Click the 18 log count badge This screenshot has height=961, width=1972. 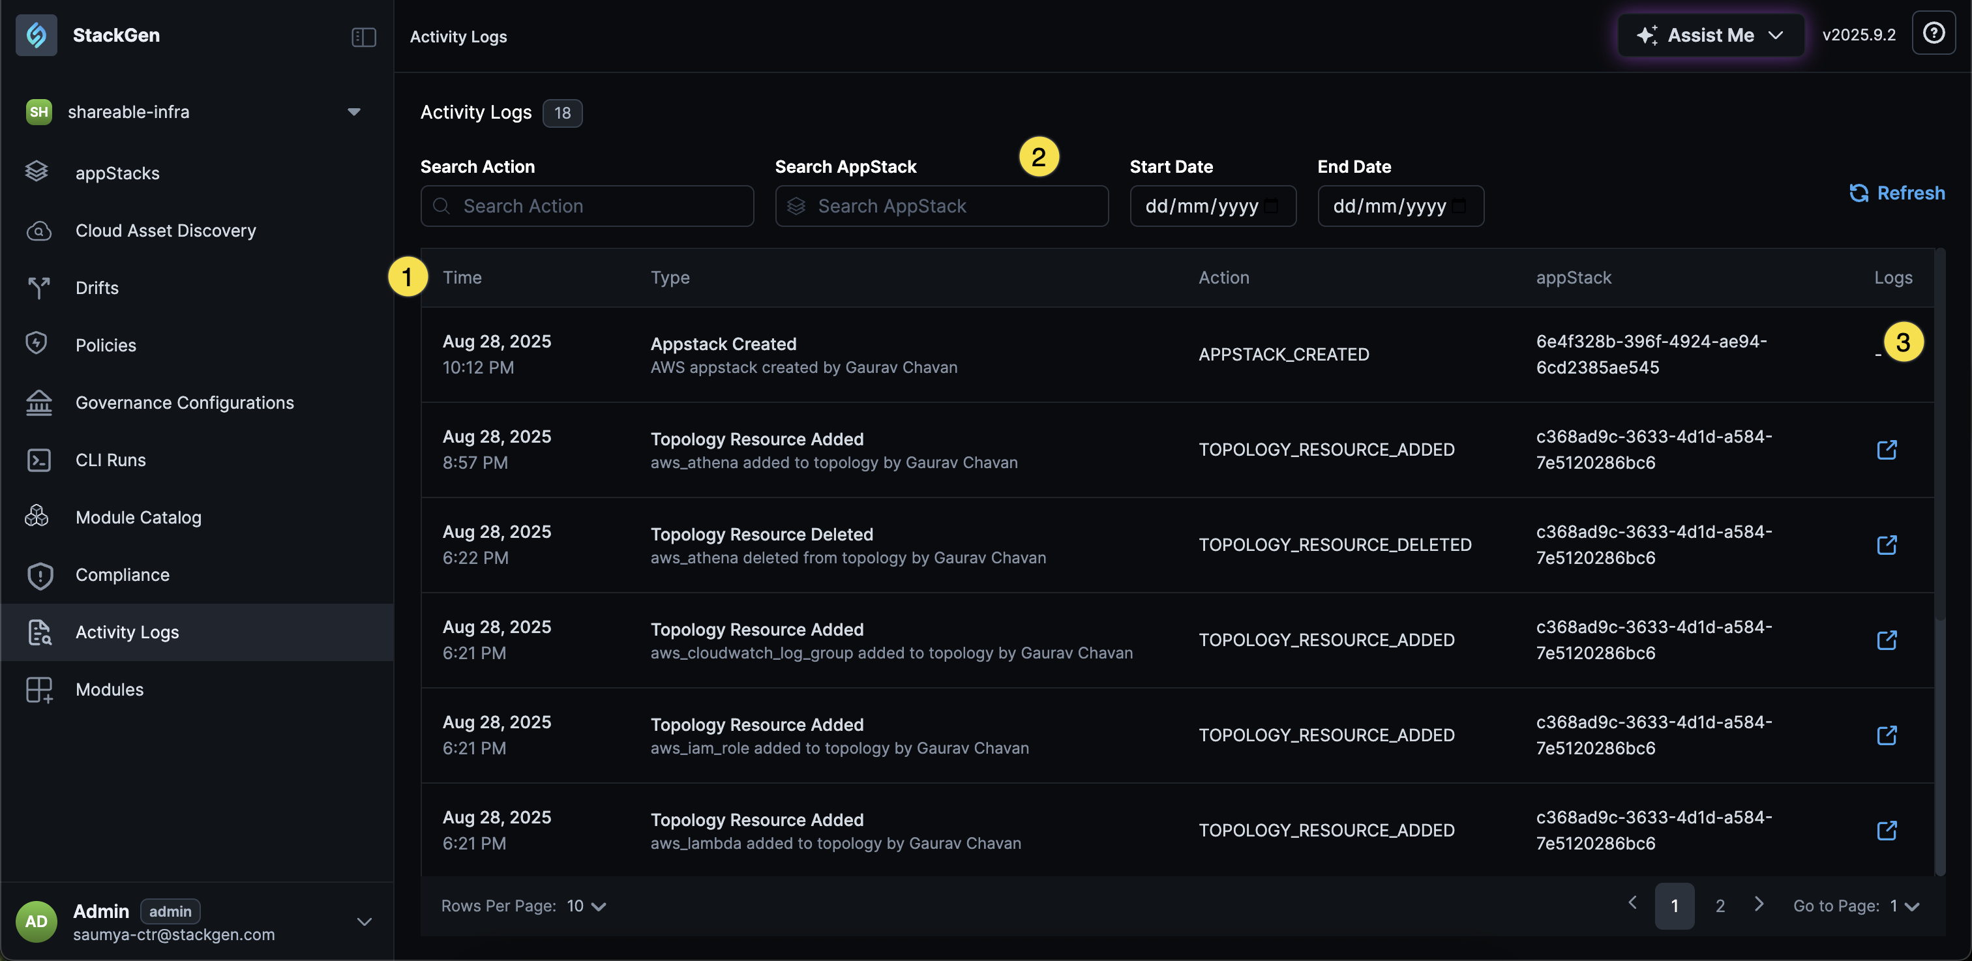coord(562,113)
